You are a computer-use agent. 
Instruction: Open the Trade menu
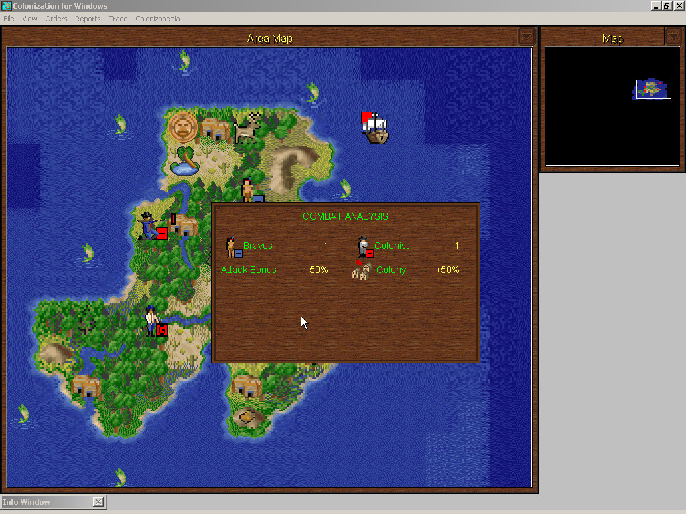tap(118, 19)
